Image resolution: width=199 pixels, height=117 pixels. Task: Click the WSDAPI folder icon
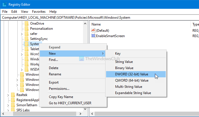pos(26,69)
